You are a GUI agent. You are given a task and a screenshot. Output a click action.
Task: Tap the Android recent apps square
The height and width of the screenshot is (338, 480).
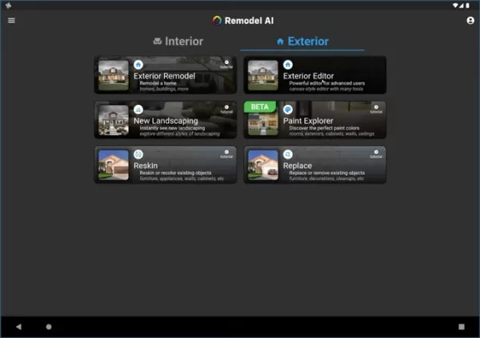point(462,327)
